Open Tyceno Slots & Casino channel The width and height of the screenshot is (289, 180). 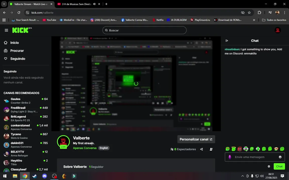tap(26, 136)
